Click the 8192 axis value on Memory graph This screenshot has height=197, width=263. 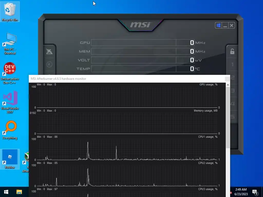pos(33,113)
